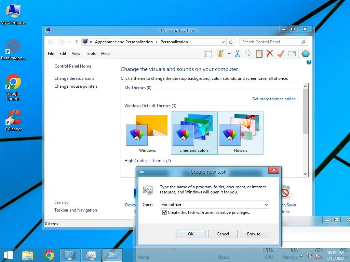Click the Browse... button

[255, 234]
